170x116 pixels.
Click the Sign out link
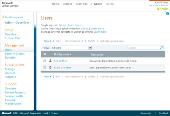click(165, 5)
